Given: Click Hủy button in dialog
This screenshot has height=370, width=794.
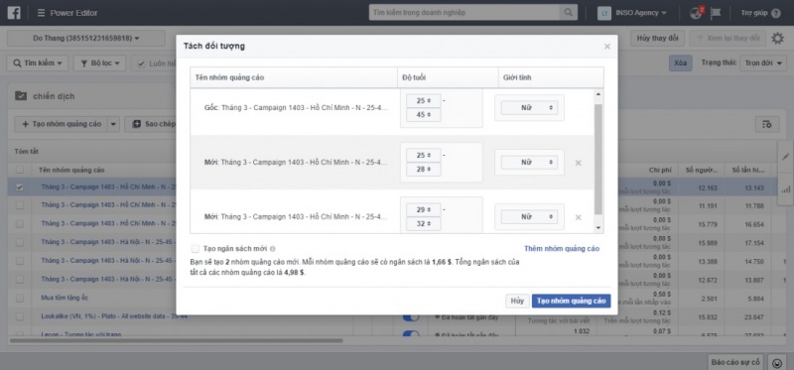Looking at the screenshot, I should point(517,302).
